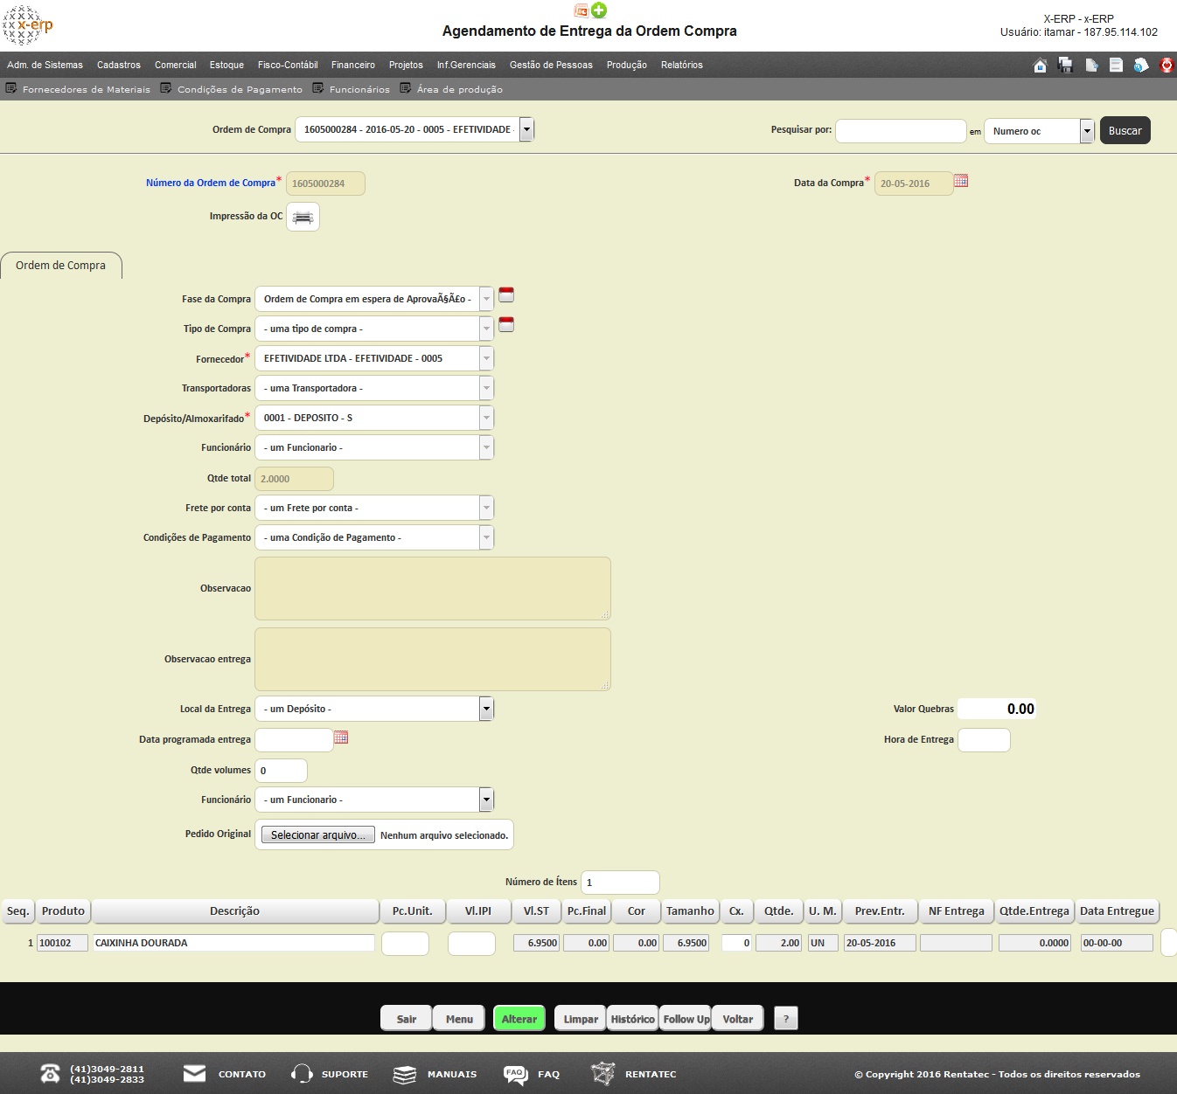Click the stacked books MANUAIS icon
This screenshot has width=1177, height=1094.
click(404, 1074)
